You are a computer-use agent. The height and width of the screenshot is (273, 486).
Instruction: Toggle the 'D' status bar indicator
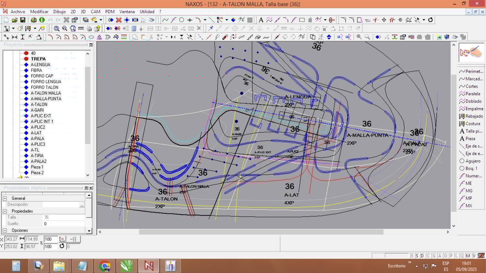pos(422,256)
